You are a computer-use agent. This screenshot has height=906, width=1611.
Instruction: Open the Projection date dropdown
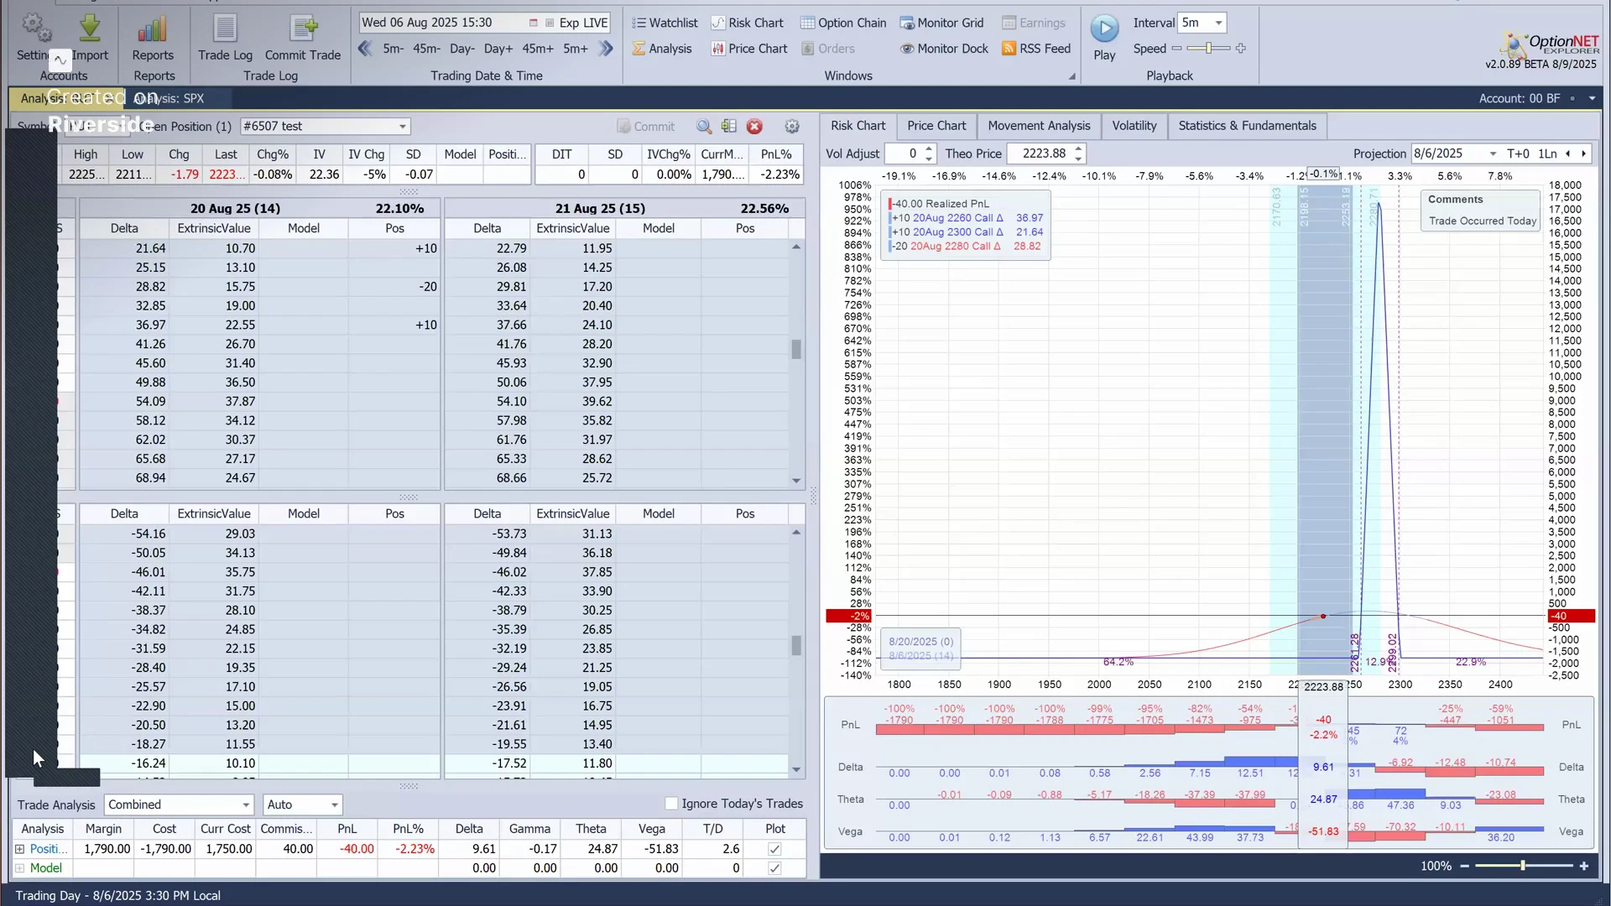point(1493,154)
